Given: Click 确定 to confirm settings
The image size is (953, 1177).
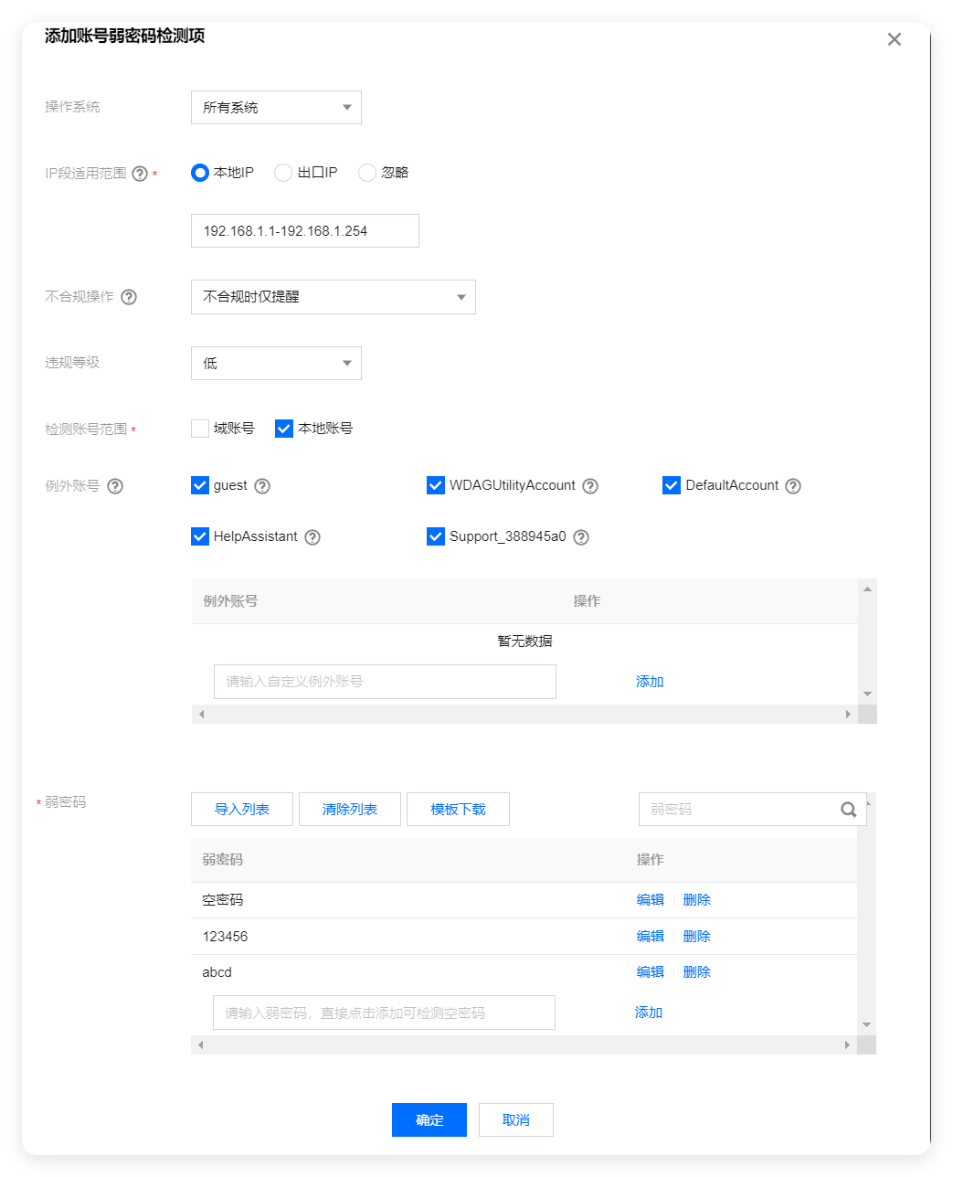Looking at the screenshot, I should 429,1120.
